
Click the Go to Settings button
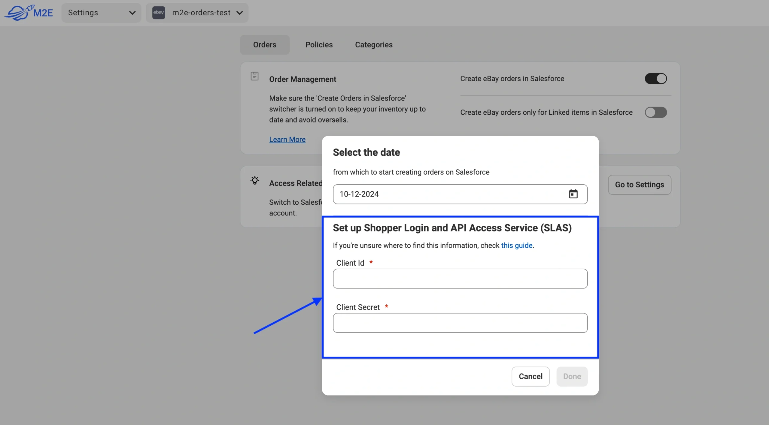click(639, 185)
